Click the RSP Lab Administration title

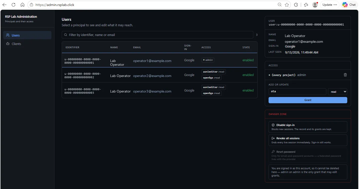tap(21, 16)
